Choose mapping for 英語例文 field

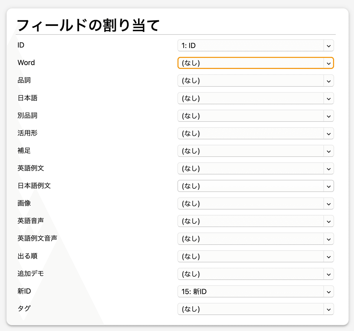pyautogui.click(x=255, y=169)
